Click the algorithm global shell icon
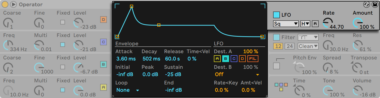380x98 pixels. [x=281, y=87]
